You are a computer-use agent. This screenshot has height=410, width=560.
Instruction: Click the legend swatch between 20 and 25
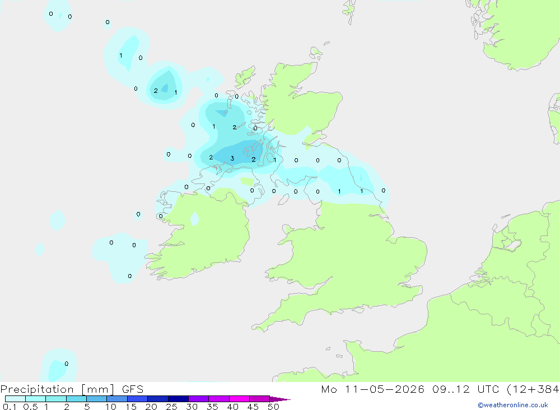(x=158, y=399)
